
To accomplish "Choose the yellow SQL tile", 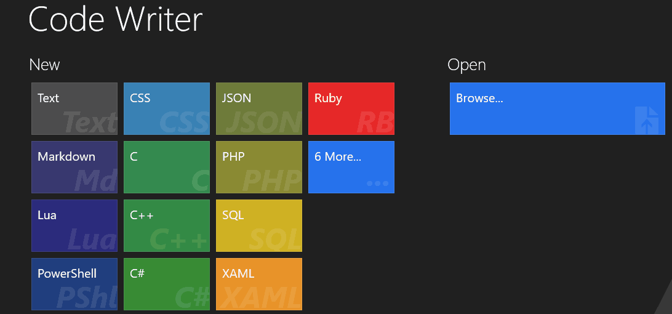I will point(259,225).
